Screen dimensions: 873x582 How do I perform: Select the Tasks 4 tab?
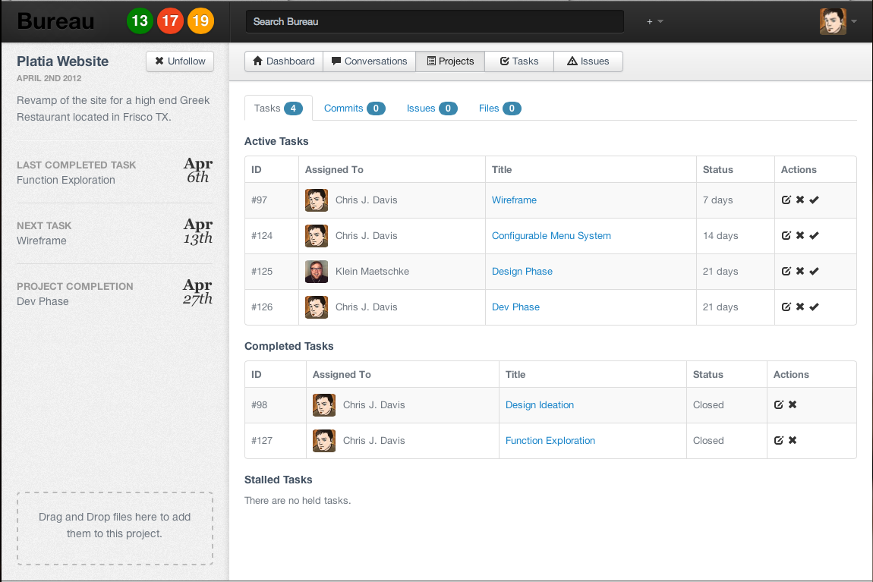tap(279, 108)
